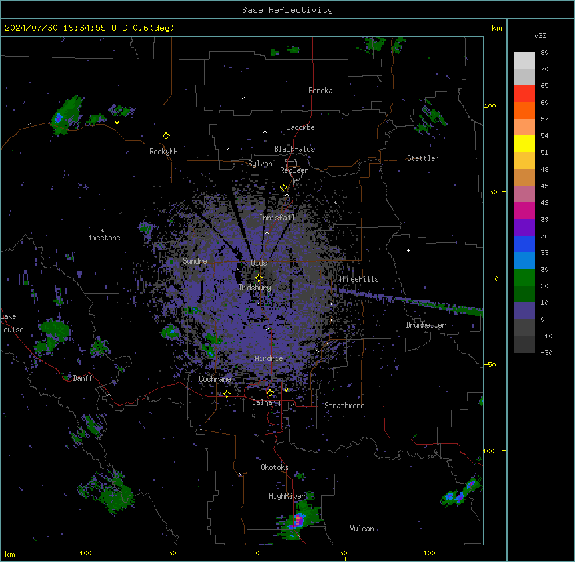This screenshot has height=562, width=575.
Task: Click the Vulcan town label
Action: 362,529
